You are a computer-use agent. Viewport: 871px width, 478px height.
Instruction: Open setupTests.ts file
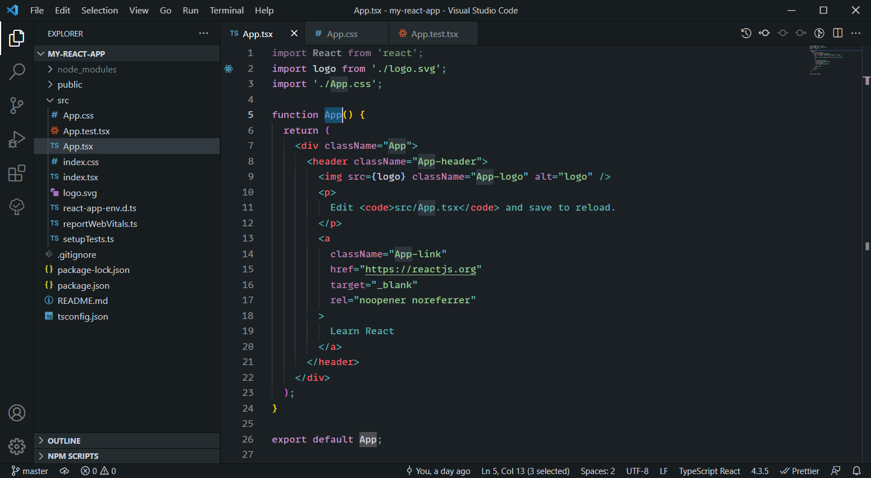[x=127, y=239]
